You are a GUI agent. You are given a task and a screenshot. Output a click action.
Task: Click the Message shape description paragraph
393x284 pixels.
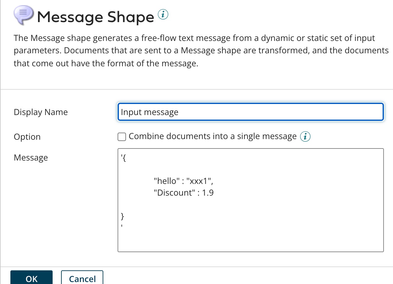pos(195,51)
